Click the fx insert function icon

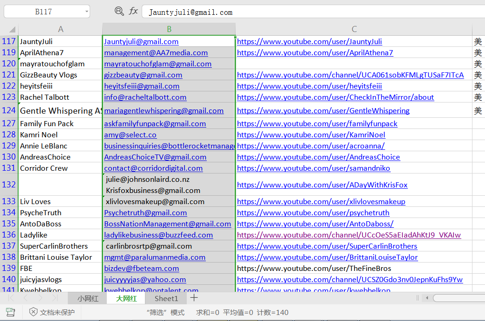pos(133,12)
